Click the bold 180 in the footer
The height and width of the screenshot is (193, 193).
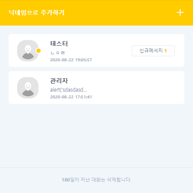[66, 180]
